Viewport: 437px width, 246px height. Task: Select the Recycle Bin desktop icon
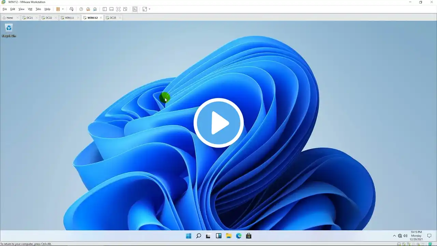[x=9, y=30]
